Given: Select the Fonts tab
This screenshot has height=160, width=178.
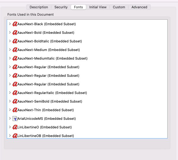Looking at the screenshot, I should pos(78,7).
